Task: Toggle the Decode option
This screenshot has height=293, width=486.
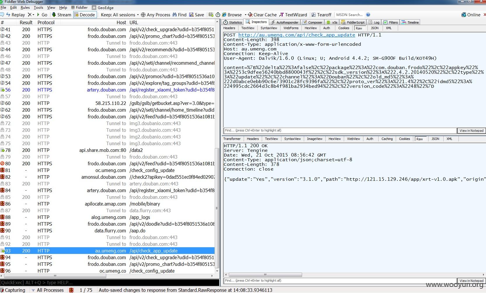Action: tap(85, 15)
